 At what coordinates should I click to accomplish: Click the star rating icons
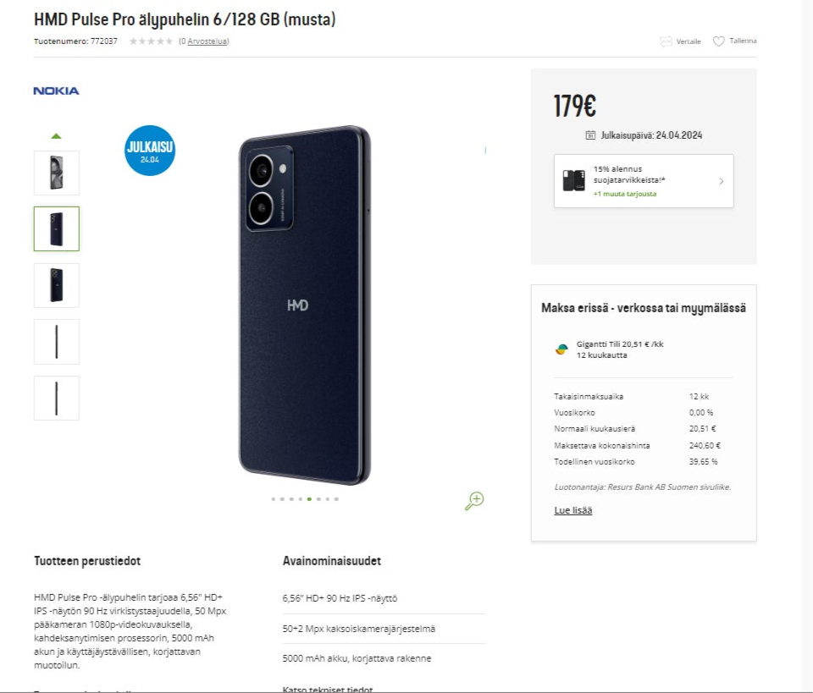click(x=151, y=41)
